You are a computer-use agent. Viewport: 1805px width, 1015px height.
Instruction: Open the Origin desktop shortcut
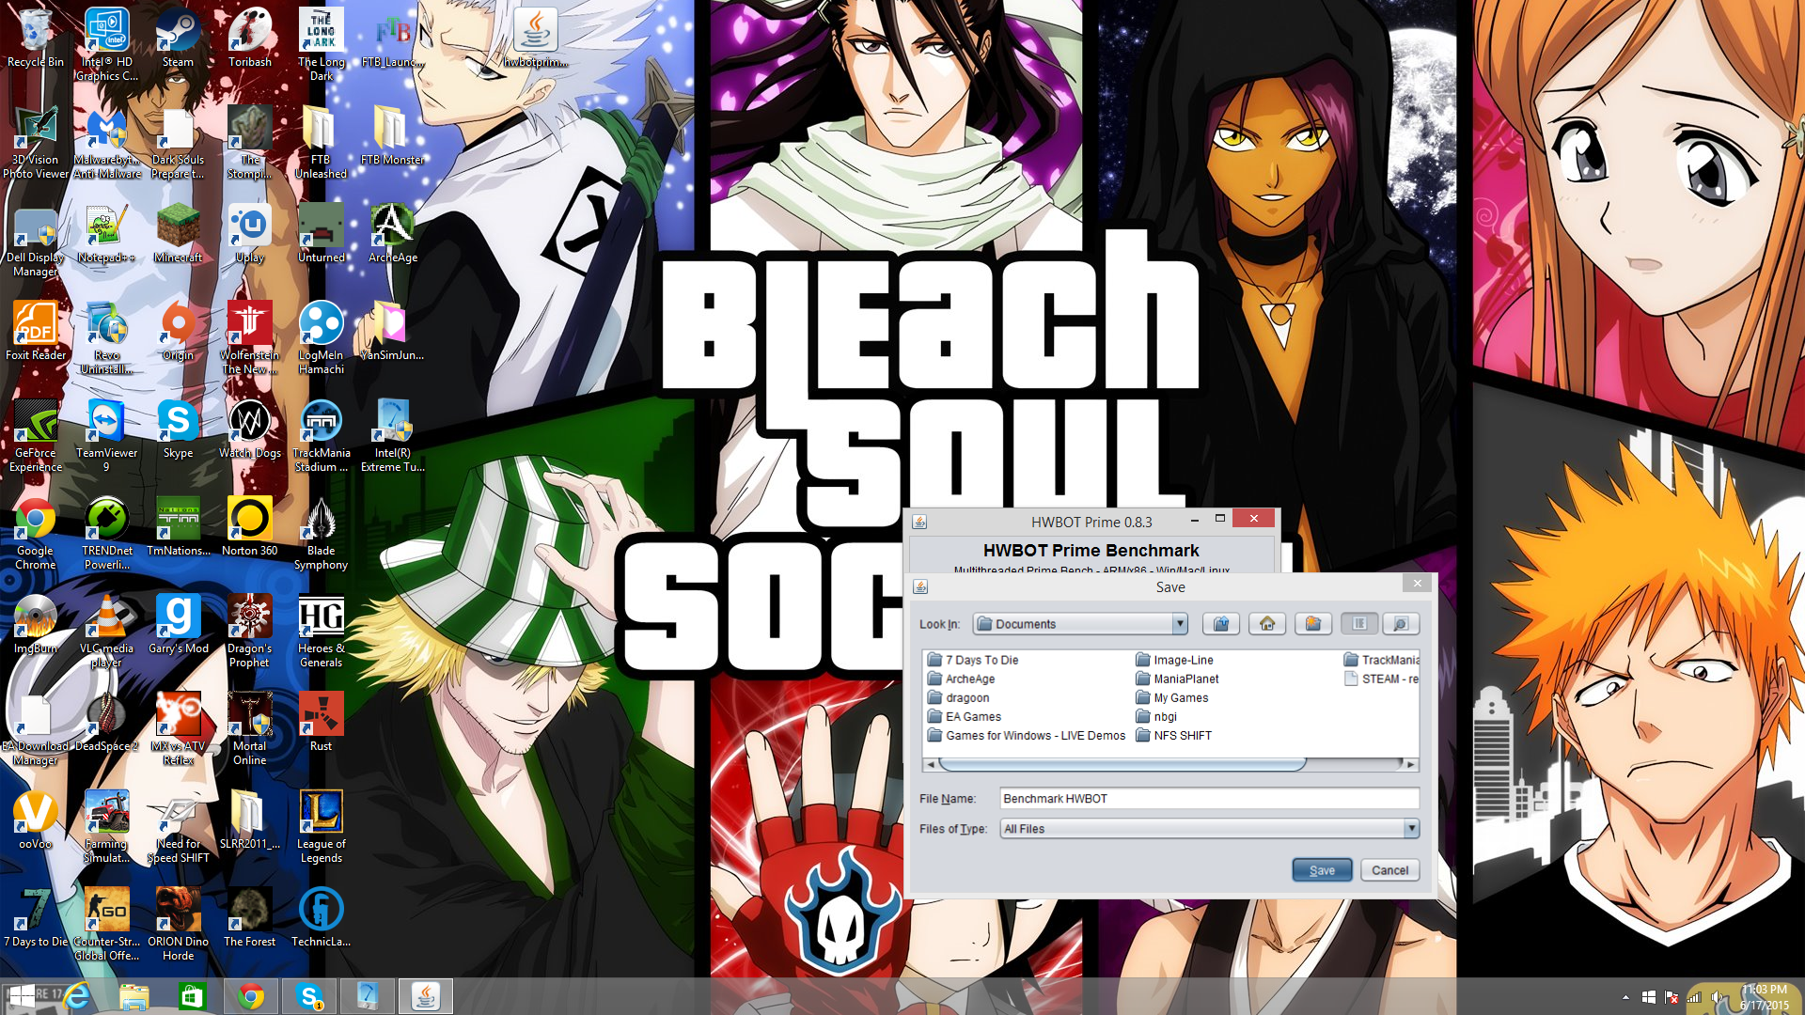coord(178,332)
